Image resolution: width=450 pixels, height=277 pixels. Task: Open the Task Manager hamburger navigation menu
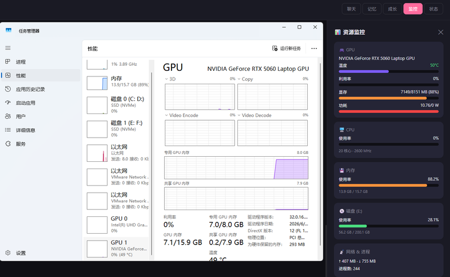point(8,48)
